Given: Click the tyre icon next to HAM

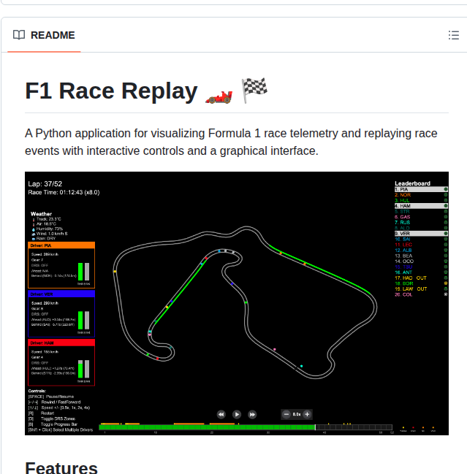Looking at the screenshot, I should pos(446,205).
